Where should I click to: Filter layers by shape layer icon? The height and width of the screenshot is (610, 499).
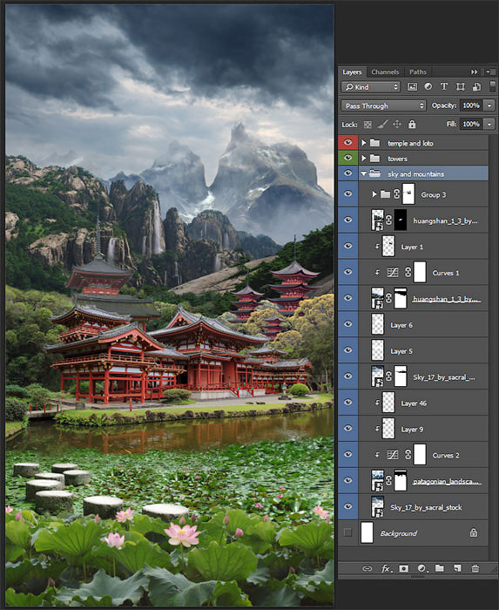(460, 87)
